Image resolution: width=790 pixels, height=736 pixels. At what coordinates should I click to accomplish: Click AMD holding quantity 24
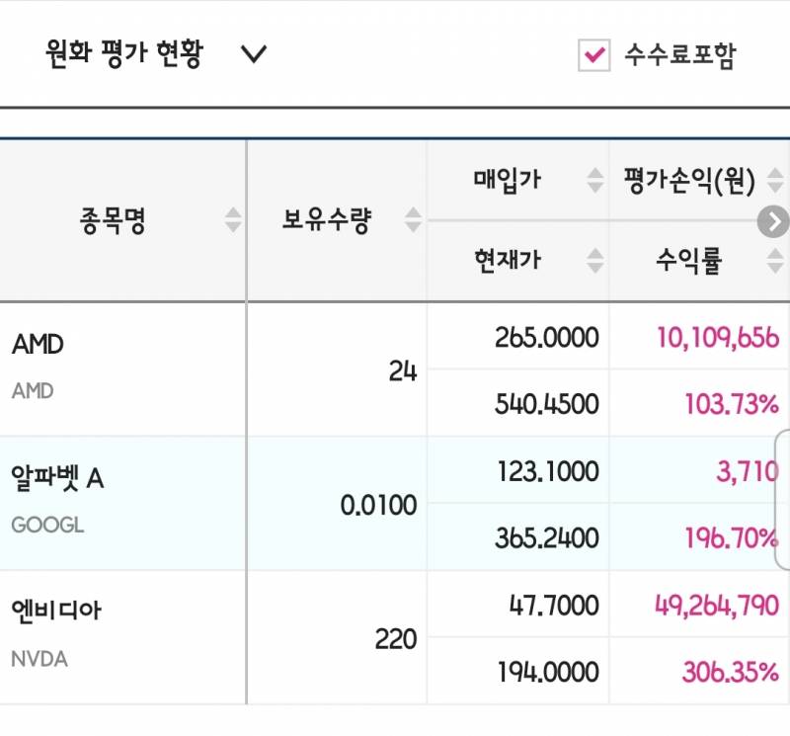[403, 372]
